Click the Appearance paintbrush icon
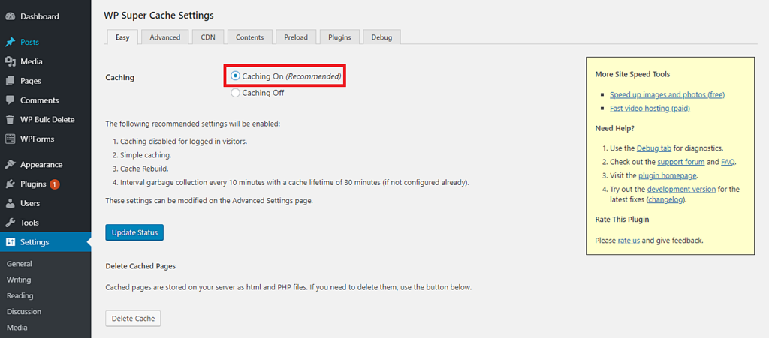The image size is (769, 338). click(10, 165)
